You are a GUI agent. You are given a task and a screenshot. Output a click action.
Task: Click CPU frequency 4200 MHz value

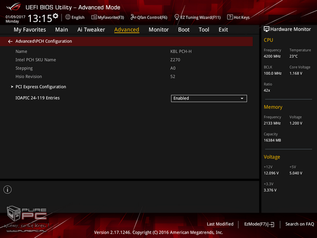click(x=272, y=56)
